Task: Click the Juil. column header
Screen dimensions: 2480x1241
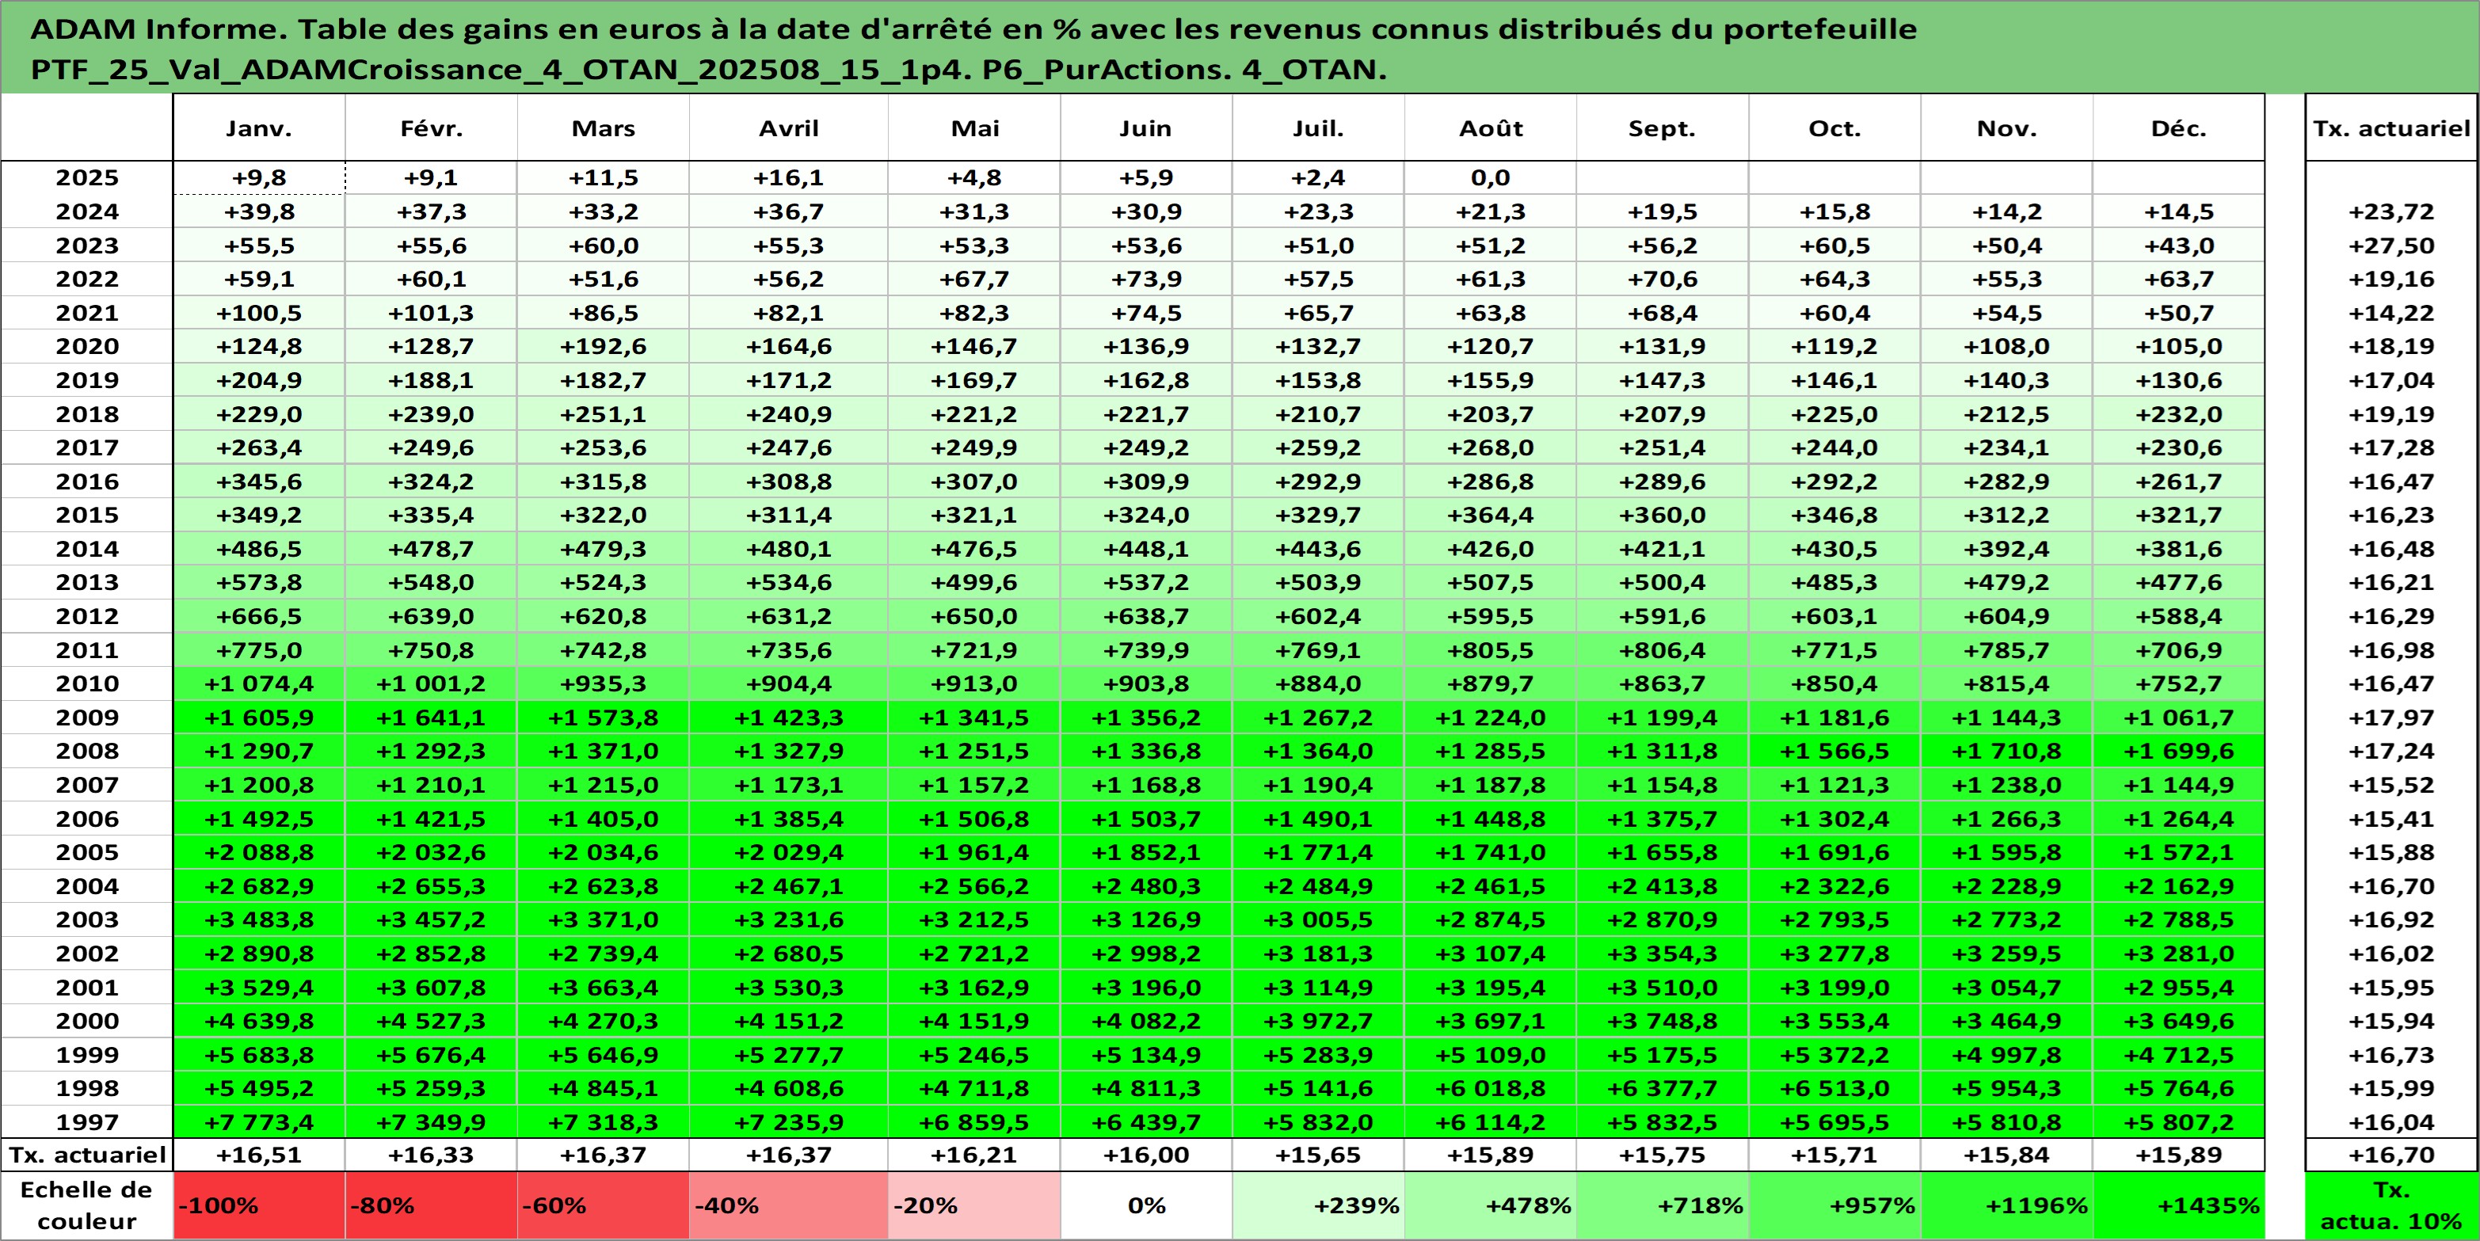Action: tap(1318, 128)
